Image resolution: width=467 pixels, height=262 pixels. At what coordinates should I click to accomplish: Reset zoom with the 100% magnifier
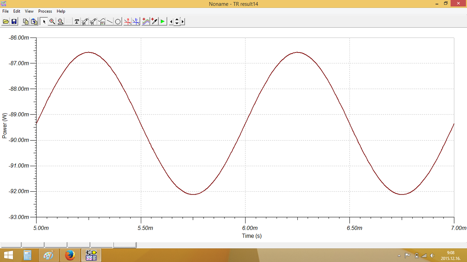pyautogui.click(x=61, y=21)
